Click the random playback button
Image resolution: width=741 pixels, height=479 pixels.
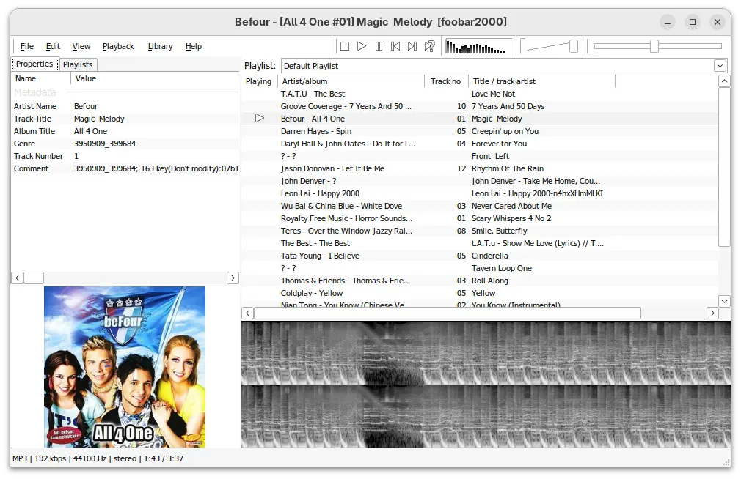(429, 46)
